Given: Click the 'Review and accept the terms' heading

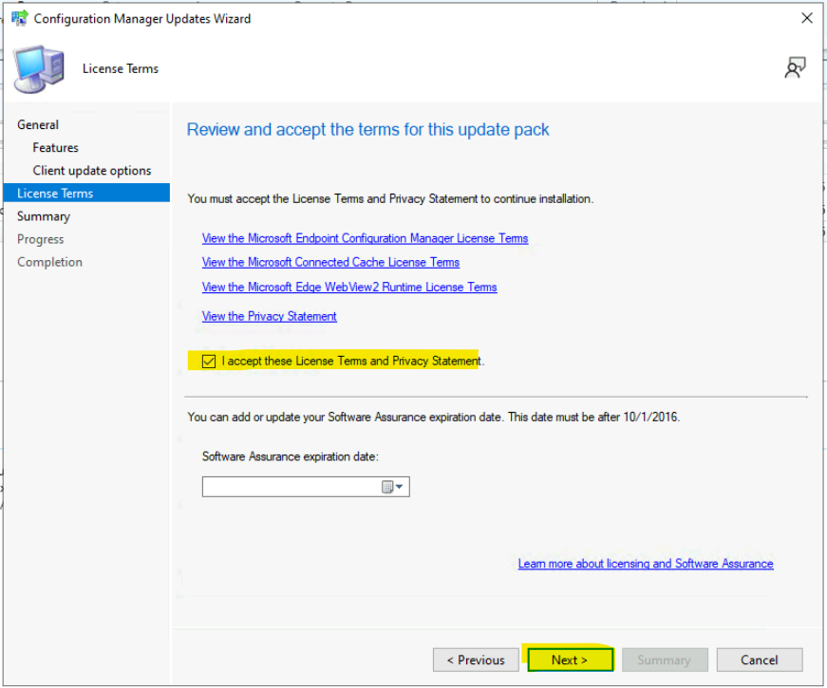Looking at the screenshot, I should coord(368,130).
